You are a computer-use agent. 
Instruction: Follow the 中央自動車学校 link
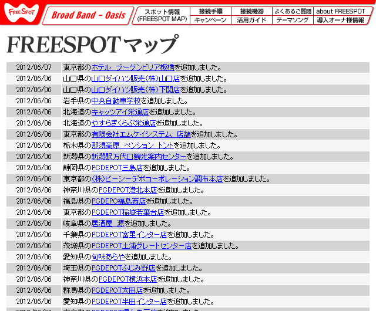click(116, 101)
